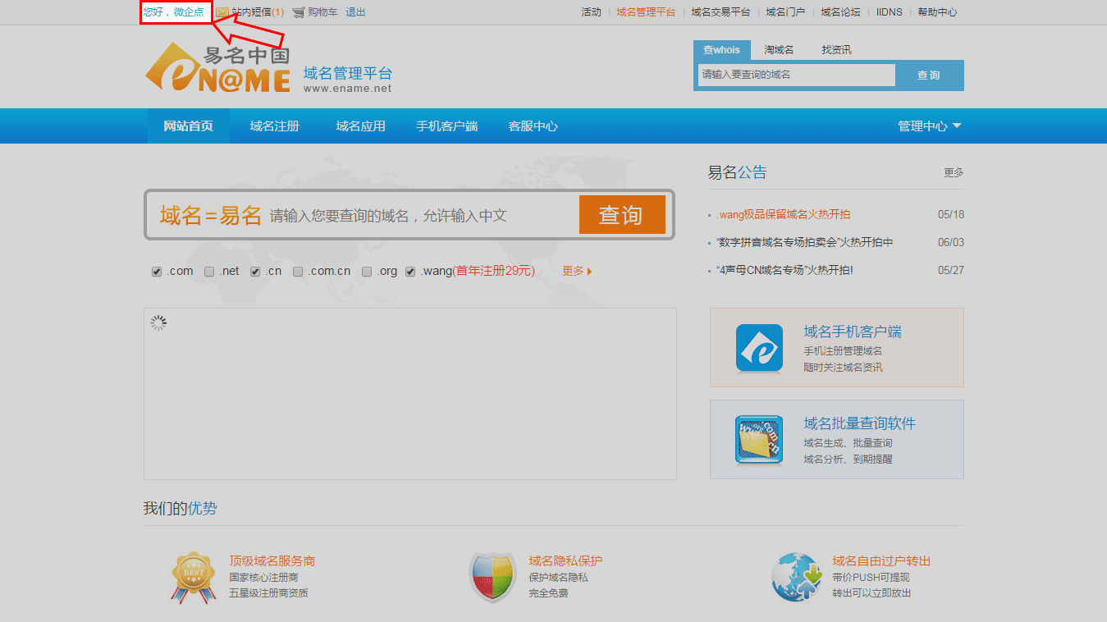Open 客服中心 menu item
This screenshot has width=1107, height=622.
tap(533, 126)
